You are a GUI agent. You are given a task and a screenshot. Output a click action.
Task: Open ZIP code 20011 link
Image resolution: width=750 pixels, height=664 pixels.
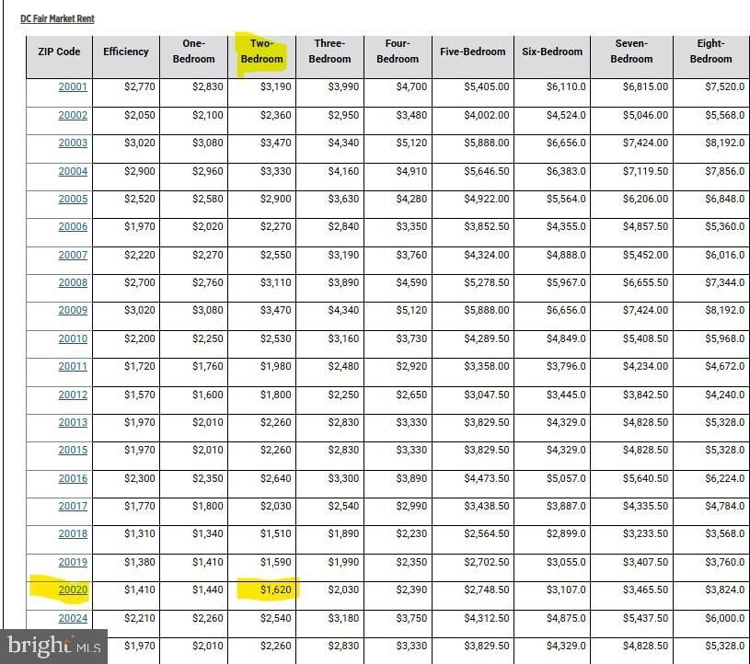[x=73, y=366]
